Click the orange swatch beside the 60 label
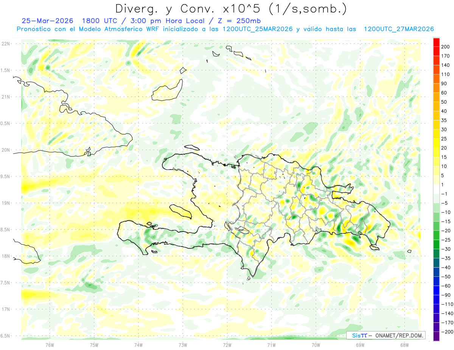454x350 pixels. coord(436,88)
